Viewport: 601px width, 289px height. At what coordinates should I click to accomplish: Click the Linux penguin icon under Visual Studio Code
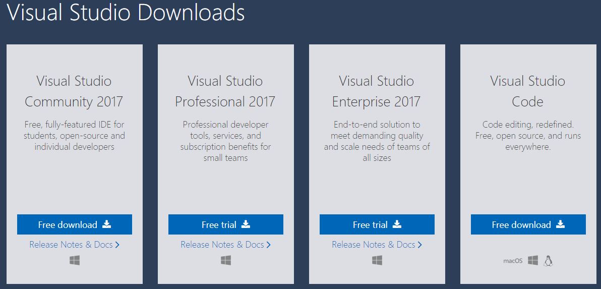[549, 261]
